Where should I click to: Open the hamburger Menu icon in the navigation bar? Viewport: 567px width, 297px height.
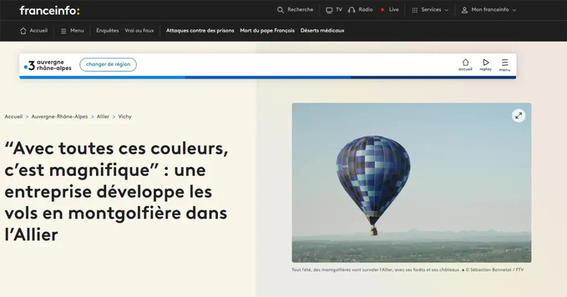coord(63,31)
